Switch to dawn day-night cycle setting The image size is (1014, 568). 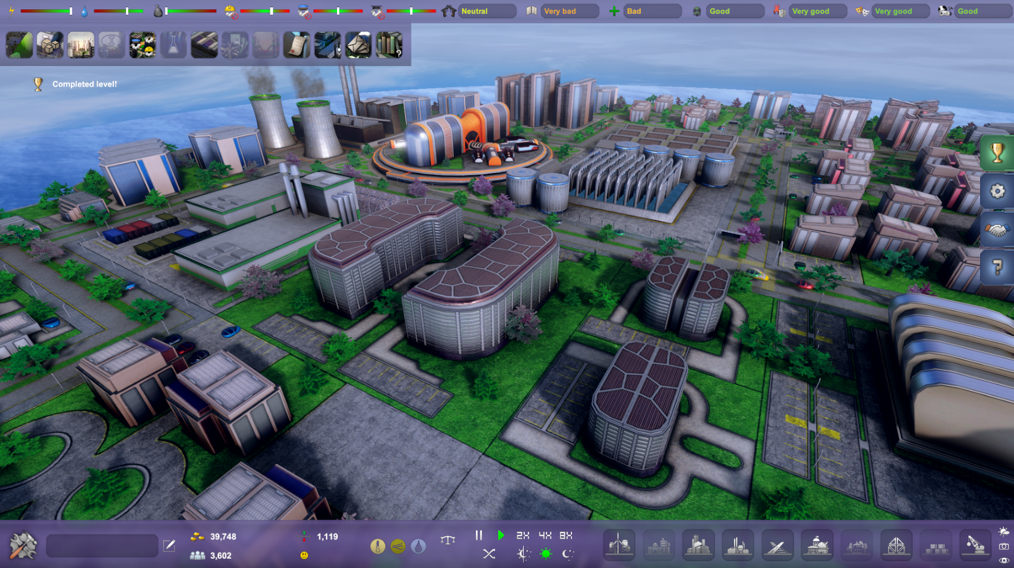[523, 554]
